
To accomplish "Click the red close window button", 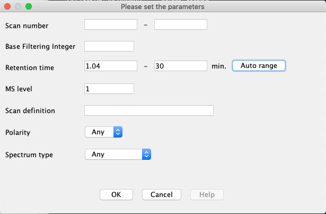I will (x=7, y=7).
